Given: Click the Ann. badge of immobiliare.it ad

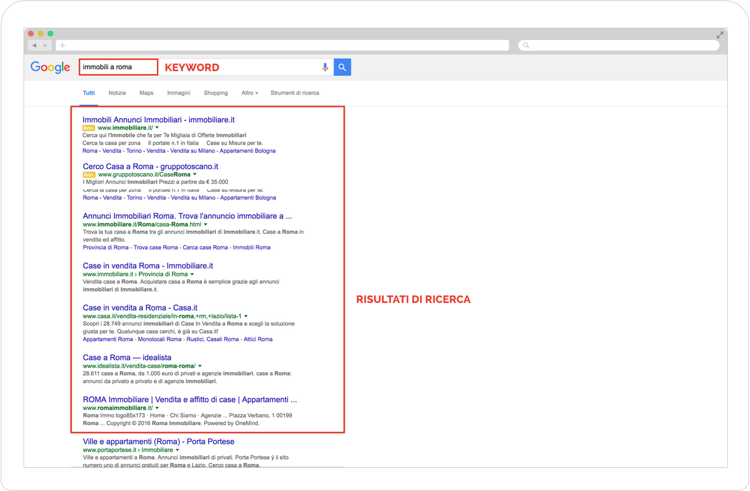Looking at the screenshot, I should click(89, 128).
